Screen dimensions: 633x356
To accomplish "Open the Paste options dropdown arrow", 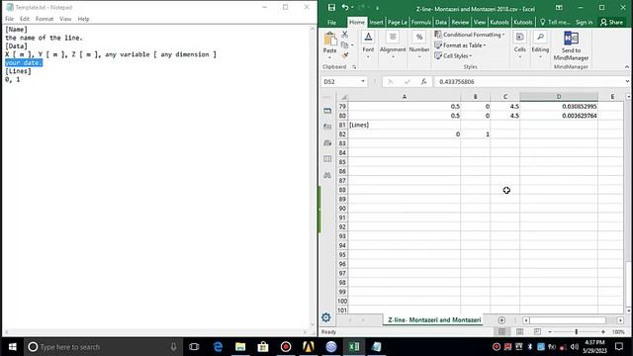I will click(329, 57).
